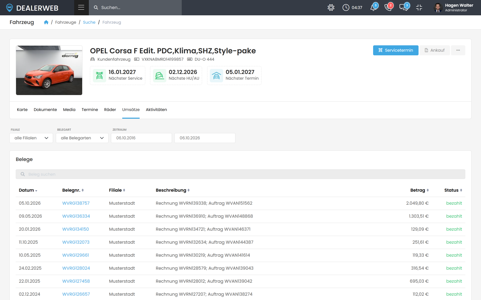The width and height of the screenshot is (481, 300).
Task: Sort table by Beschreibung column
Action: (173, 190)
